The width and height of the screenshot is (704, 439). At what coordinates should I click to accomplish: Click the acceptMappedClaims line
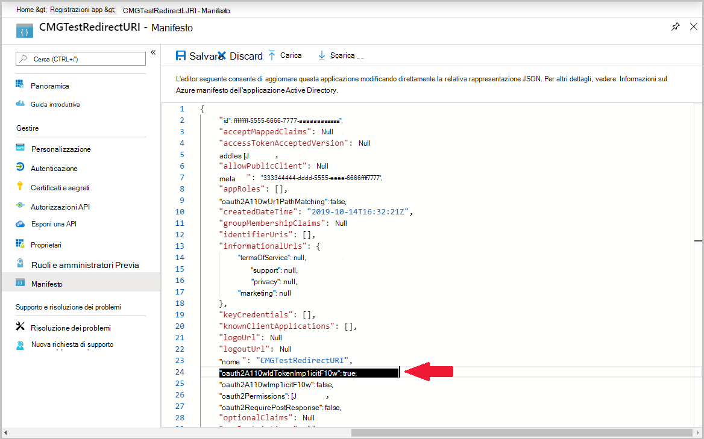[276, 132]
